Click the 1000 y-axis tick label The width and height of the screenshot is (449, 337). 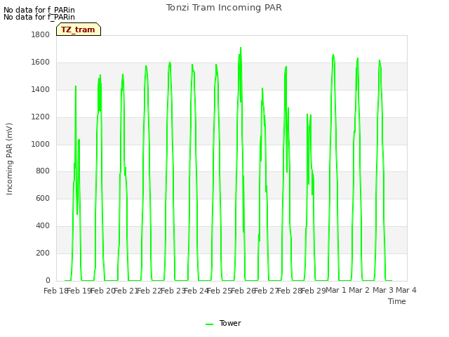[x=41, y=144]
